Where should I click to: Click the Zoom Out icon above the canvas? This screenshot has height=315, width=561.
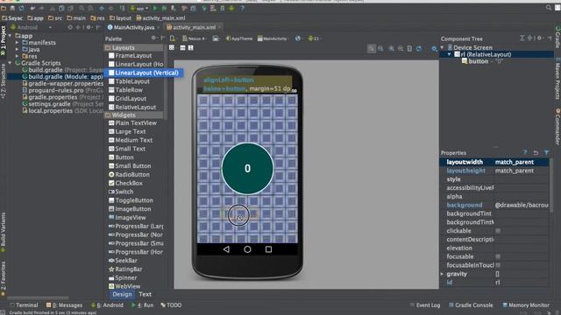(x=401, y=49)
